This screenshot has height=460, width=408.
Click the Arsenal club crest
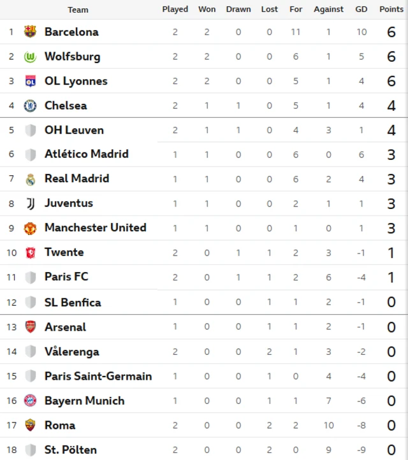30,327
